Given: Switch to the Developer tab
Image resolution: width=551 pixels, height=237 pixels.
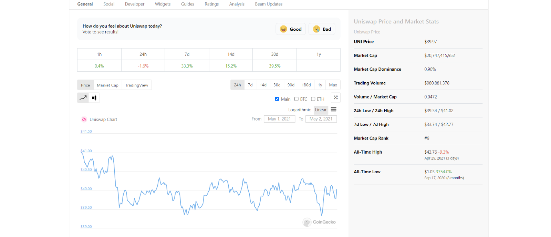Looking at the screenshot, I should pos(135,4).
